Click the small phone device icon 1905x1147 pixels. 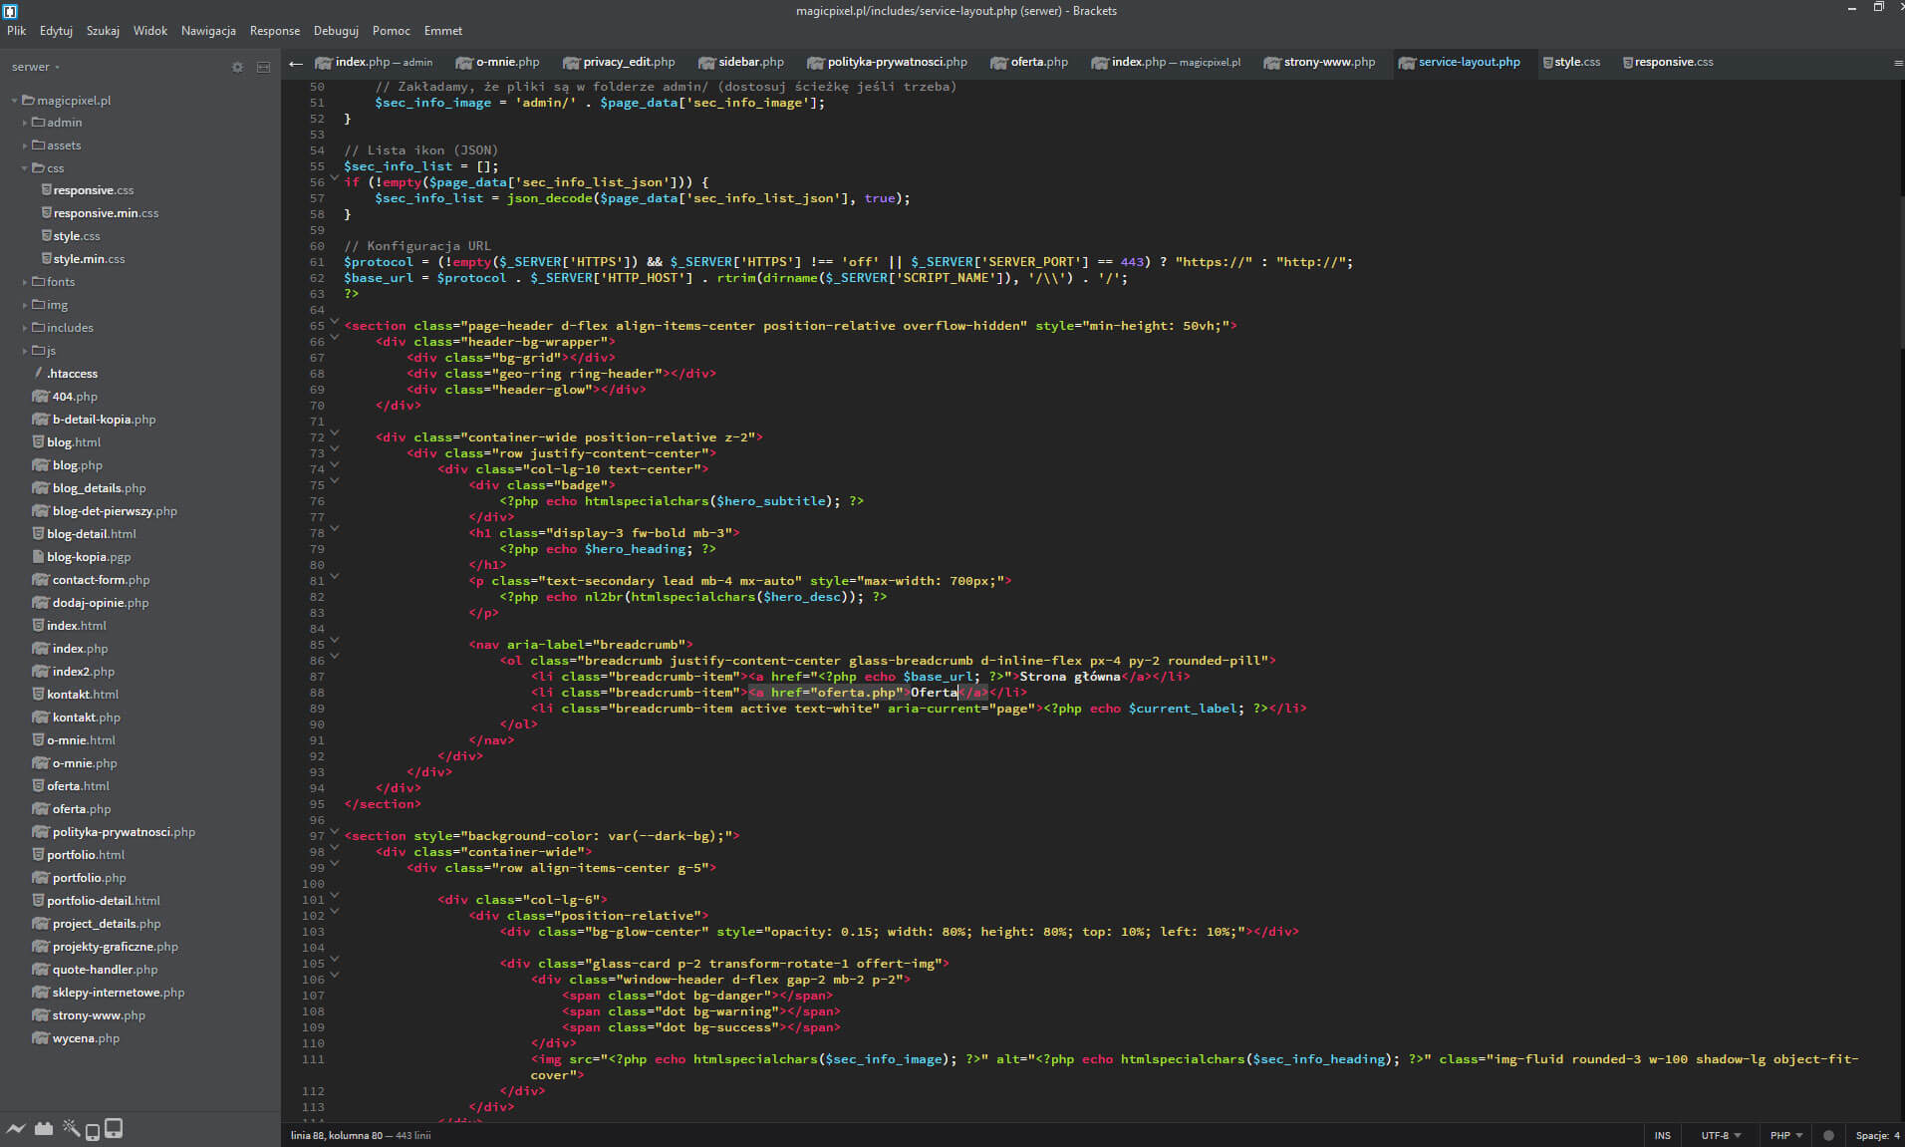[93, 1131]
